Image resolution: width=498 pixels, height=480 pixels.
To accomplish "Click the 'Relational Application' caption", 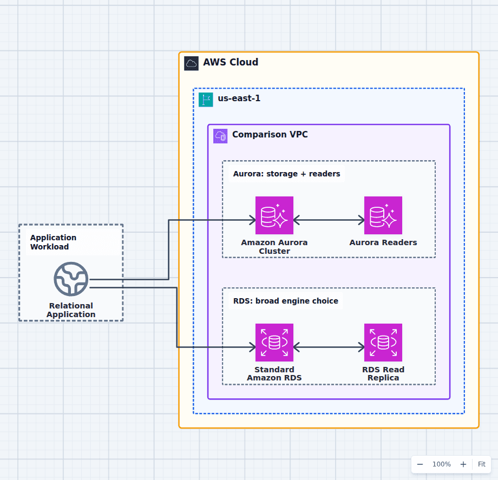I will tap(71, 310).
